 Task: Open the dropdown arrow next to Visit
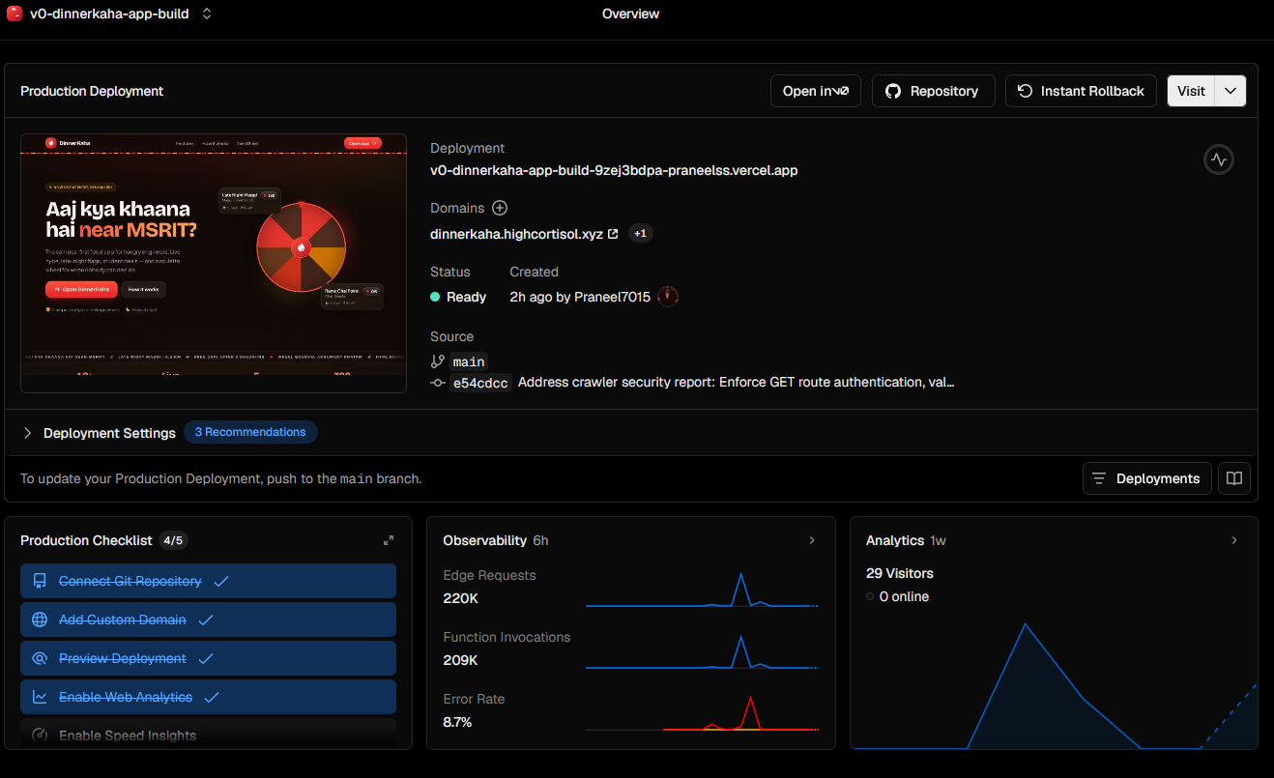[x=1231, y=91]
